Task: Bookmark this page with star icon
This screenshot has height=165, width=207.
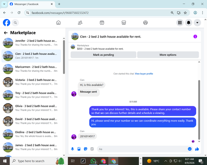Action: [185, 13]
